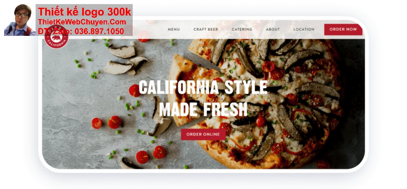407x189 pixels.
Task: Click the Zalo phone number 036.897.1050
Action: tap(99, 31)
